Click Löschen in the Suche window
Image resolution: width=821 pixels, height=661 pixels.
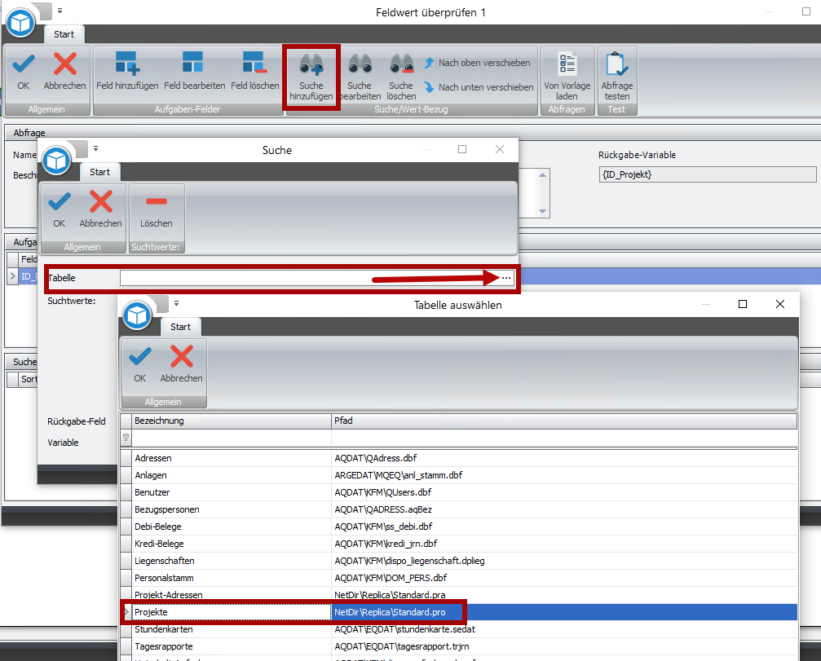coord(156,209)
